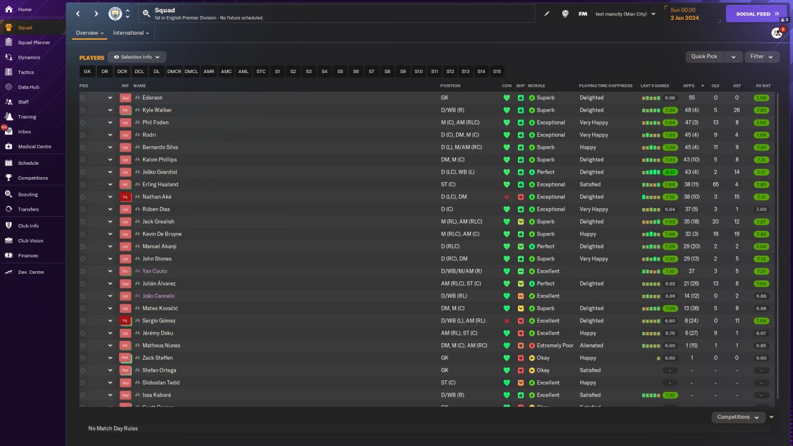This screenshot has height=446, width=793.
Task: Toggle the picked checkbox for Phil Foden
Action: [83, 123]
